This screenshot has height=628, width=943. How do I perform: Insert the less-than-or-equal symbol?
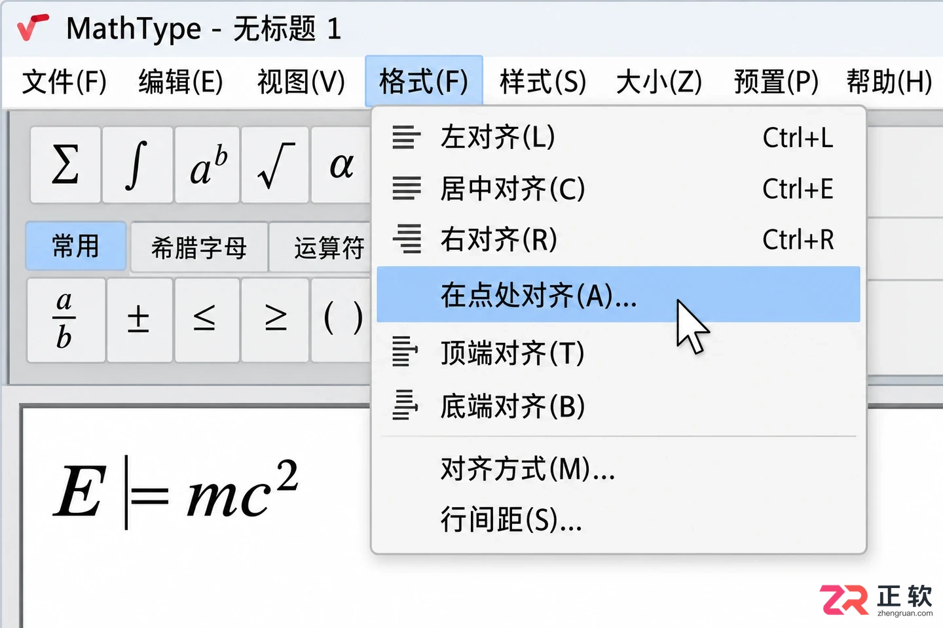click(207, 321)
